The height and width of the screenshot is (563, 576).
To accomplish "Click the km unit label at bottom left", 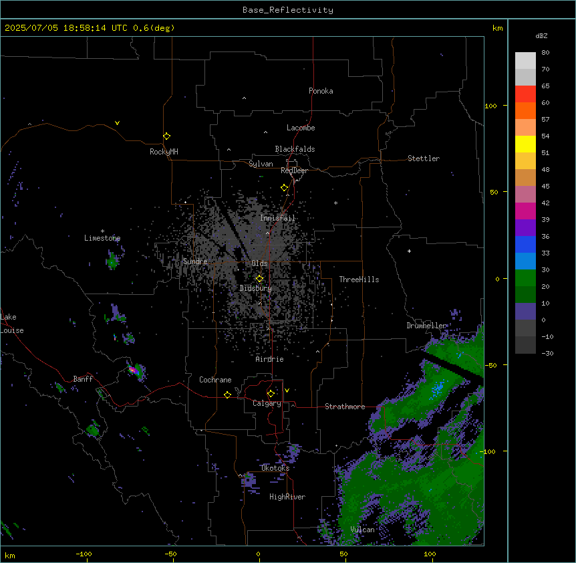I will pyautogui.click(x=10, y=555).
